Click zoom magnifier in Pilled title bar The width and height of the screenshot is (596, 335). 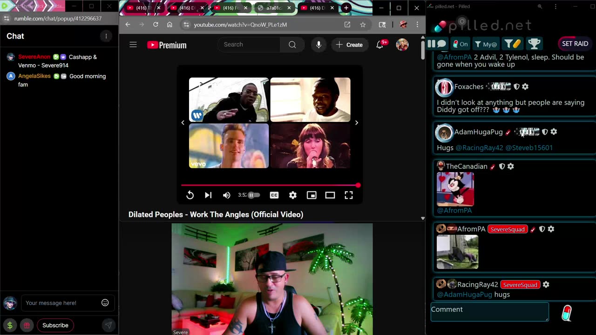540,7
